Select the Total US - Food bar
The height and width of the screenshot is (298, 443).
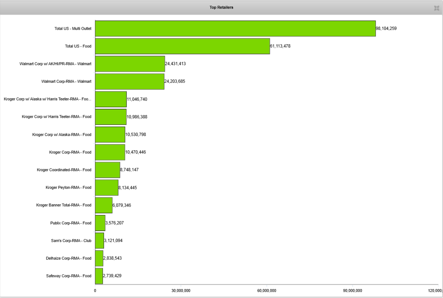point(182,46)
